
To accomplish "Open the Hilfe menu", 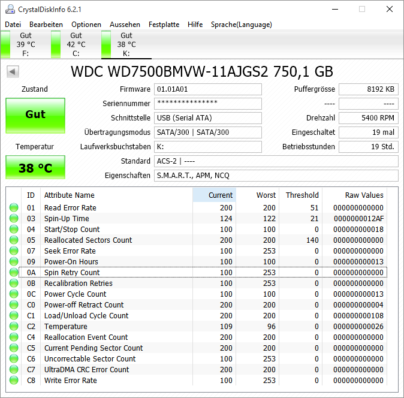I will pos(195,25).
